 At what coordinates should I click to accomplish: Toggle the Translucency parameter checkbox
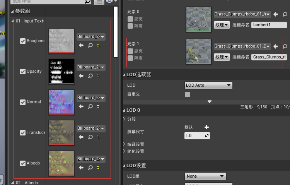(23, 133)
